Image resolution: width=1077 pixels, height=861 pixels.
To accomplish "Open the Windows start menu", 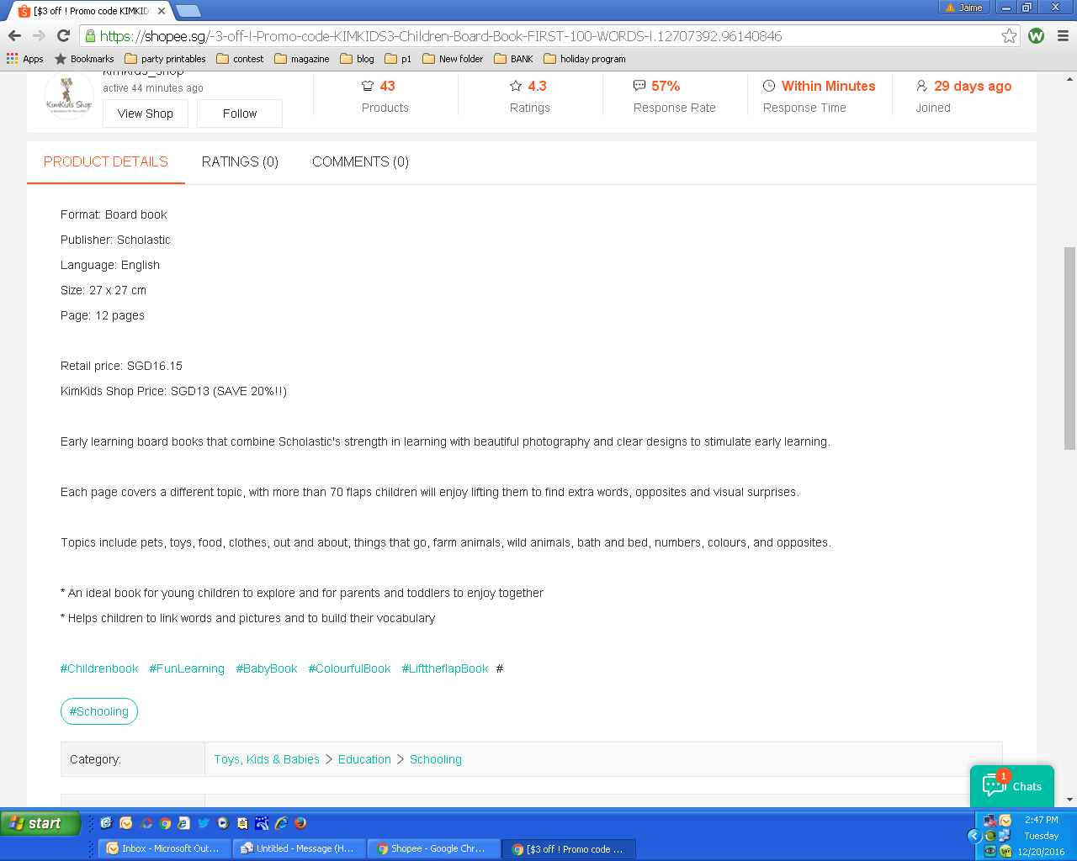I will 40,823.
